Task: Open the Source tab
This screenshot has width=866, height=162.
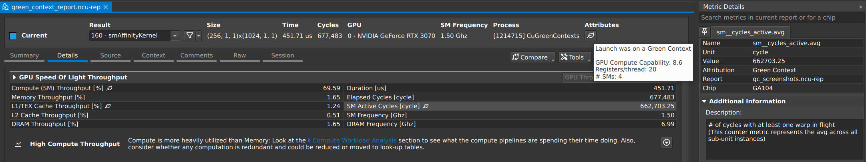Action: [x=111, y=55]
